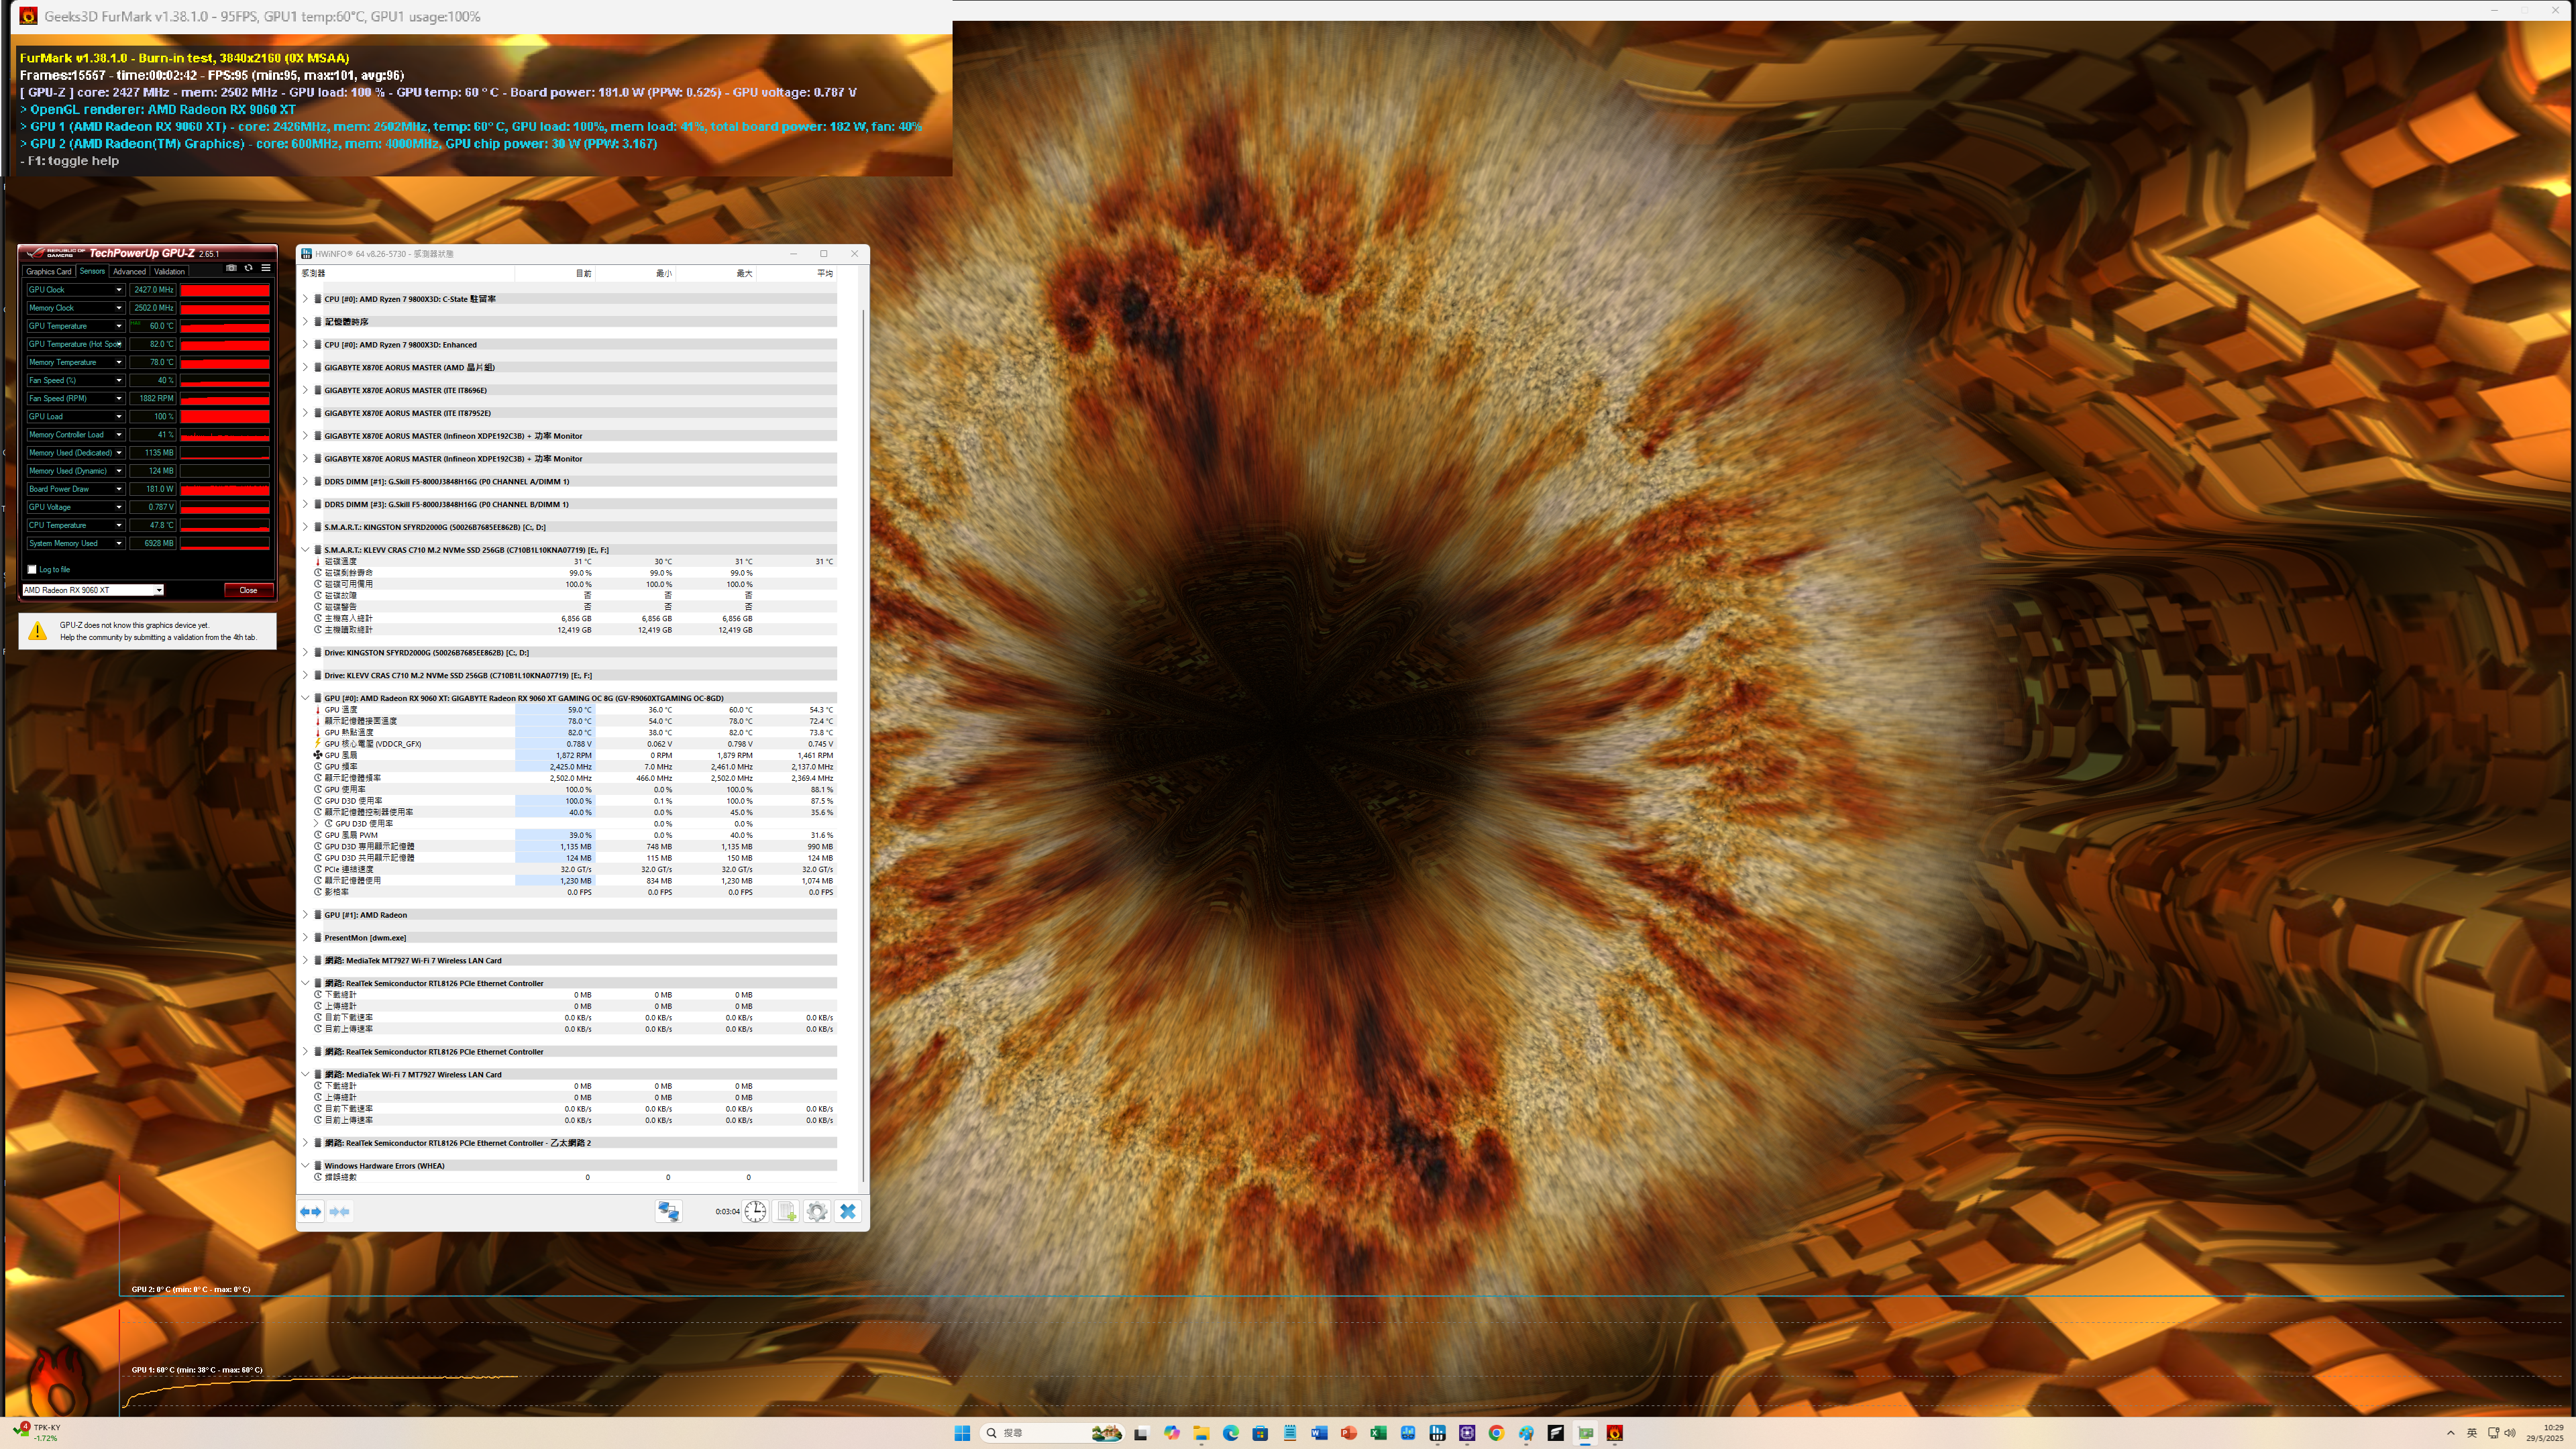
Task: Open the Validation tab in GPU-Z
Action: pyautogui.click(x=169, y=271)
